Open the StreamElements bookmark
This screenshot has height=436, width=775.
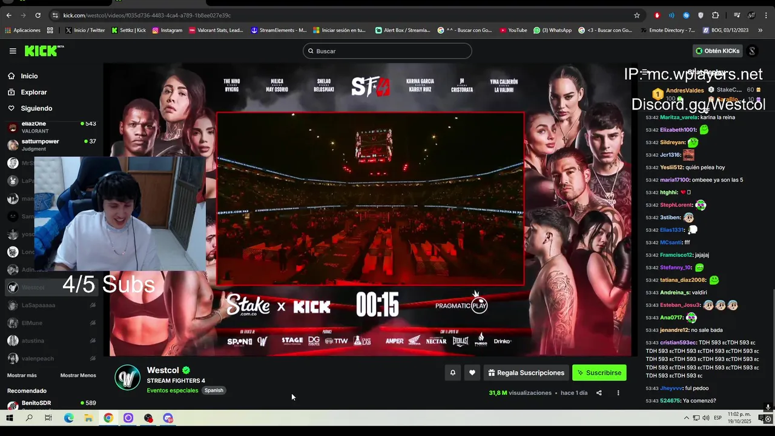279,30
